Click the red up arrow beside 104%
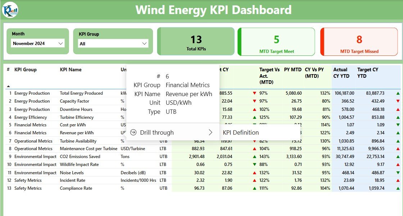 [x=254, y=149]
